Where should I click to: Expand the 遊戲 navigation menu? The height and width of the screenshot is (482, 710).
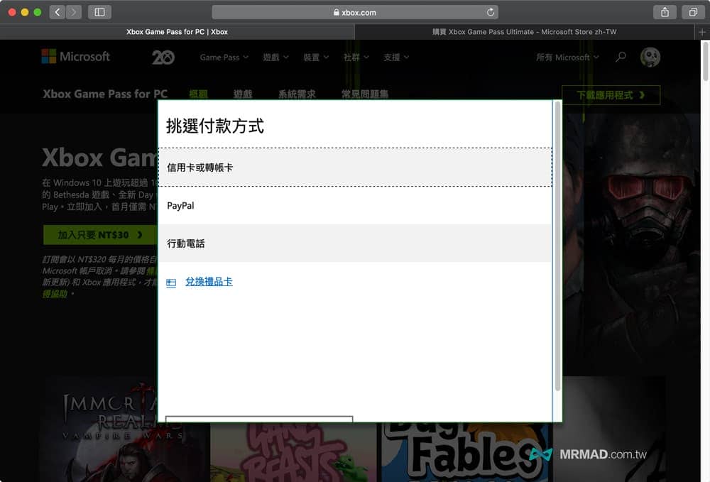click(275, 57)
